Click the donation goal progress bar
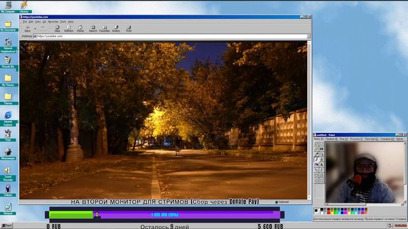The height and width of the screenshot is (229, 408). click(x=164, y=215)
